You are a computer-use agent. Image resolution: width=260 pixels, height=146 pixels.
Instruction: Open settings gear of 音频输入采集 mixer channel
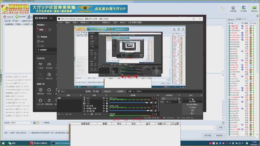(156, 111)
